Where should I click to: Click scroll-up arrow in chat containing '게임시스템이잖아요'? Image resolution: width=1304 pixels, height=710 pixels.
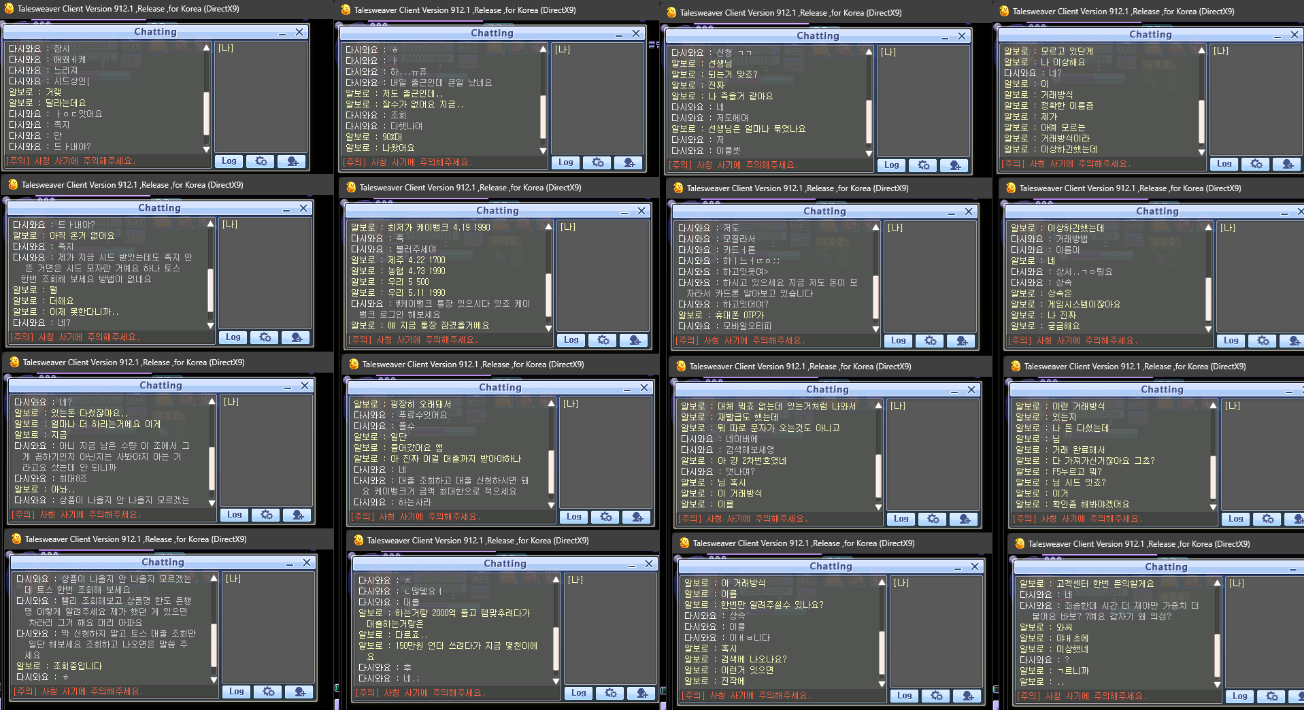tap(1208, 227)
